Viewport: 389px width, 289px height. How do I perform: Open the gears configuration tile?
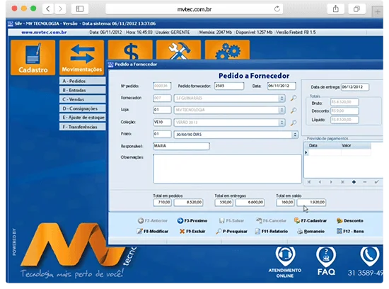227,50
